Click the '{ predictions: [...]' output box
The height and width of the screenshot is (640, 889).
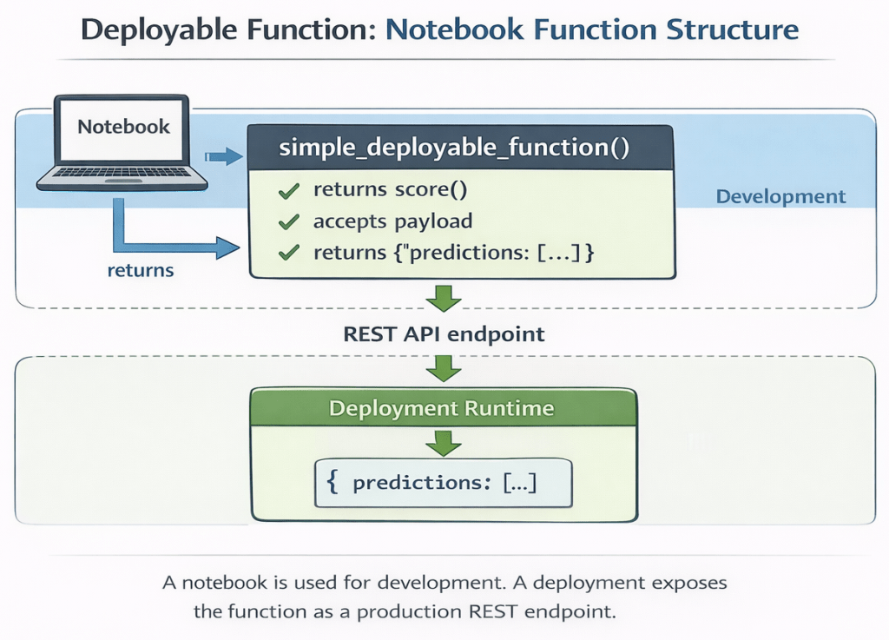click(x=444, y=484)
